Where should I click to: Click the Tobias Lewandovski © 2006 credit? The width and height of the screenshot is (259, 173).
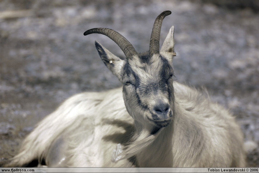click(x=233, y=170)
